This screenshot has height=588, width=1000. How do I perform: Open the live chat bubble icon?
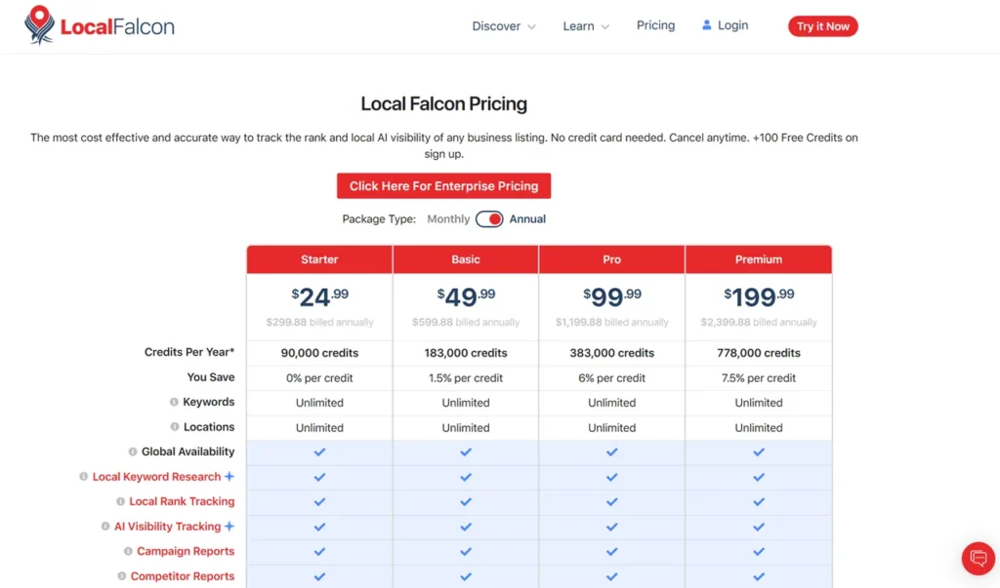[x=979, y=558]
